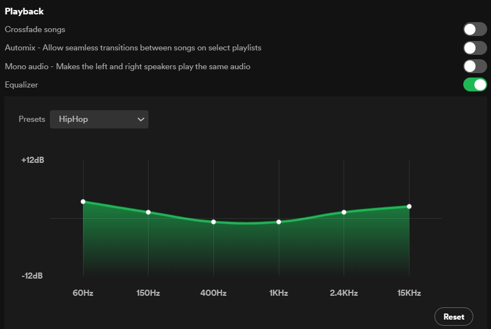Click the 15KHz frequency label
Viewport: 491px width, 329px height.
(409, 293)
